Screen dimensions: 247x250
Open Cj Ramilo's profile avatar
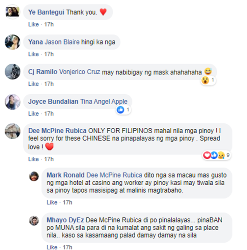coord(13,72)
